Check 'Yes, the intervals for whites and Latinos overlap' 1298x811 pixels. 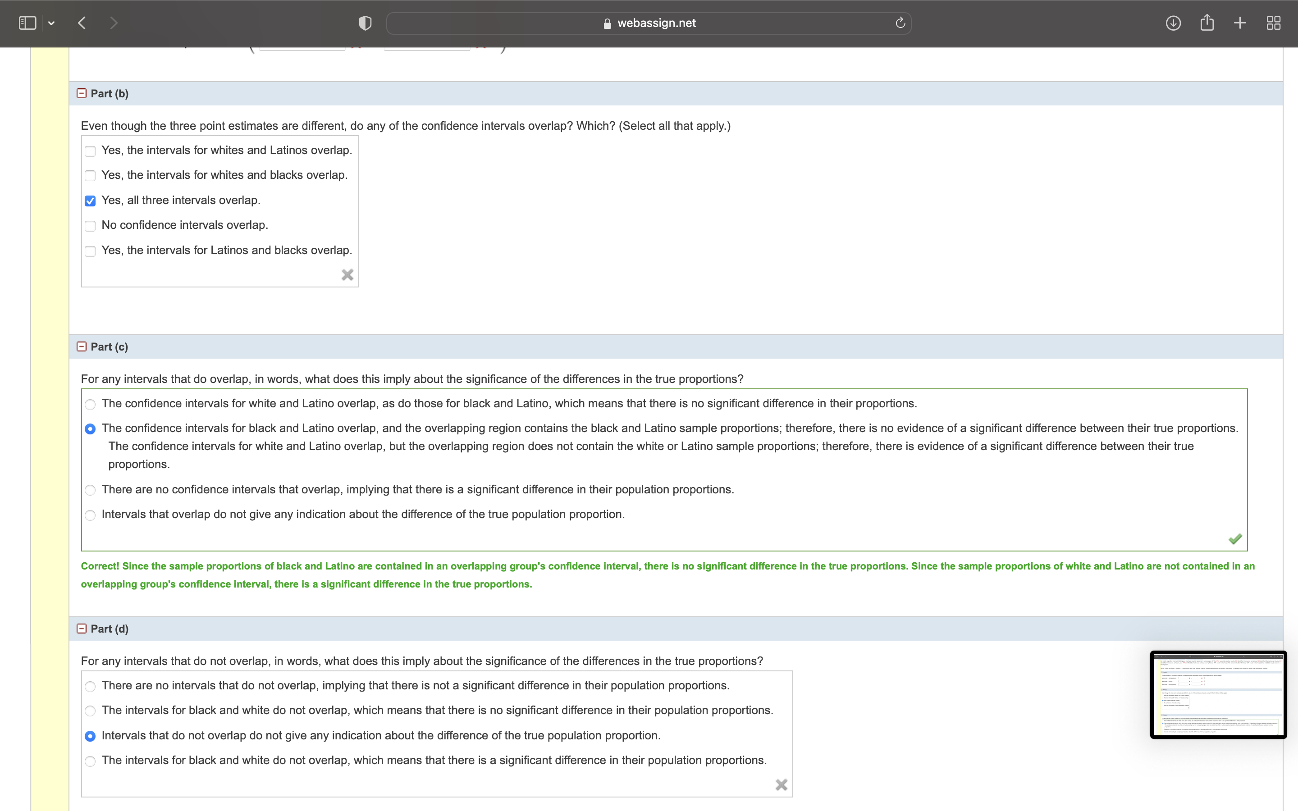tap(90, 151)
